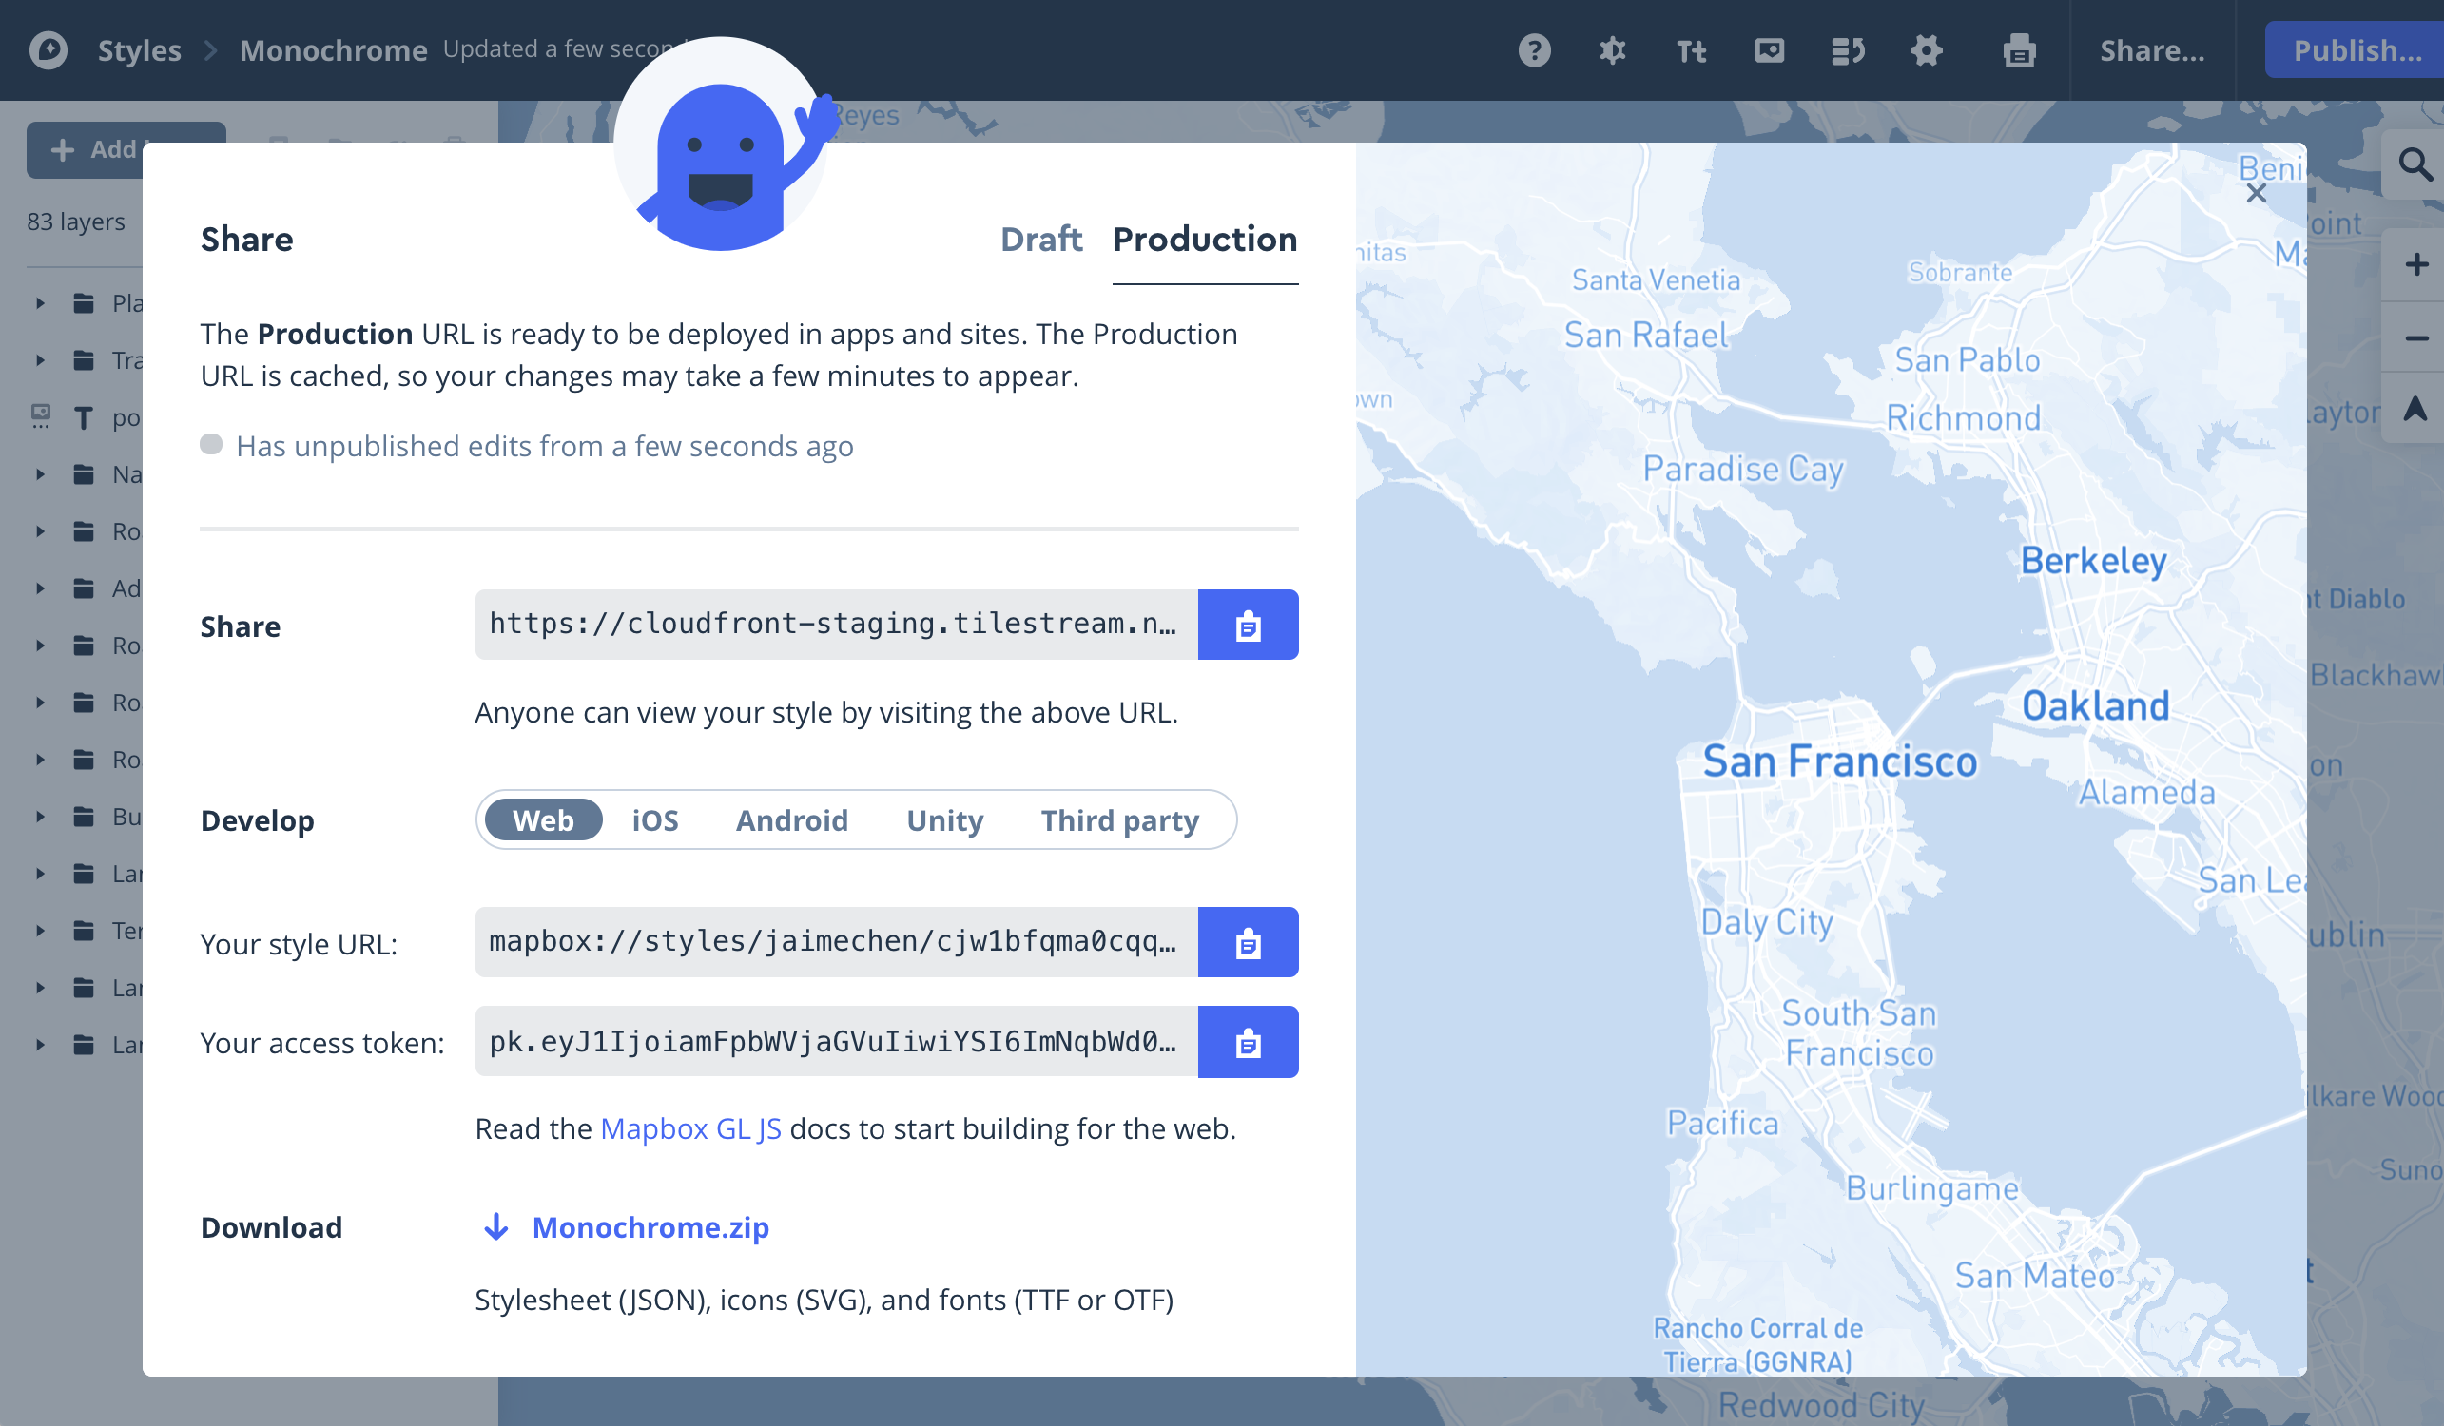Click the print icon in top toolbar
This screenshot has width=2444, height=1426.
click(2019, 50)
